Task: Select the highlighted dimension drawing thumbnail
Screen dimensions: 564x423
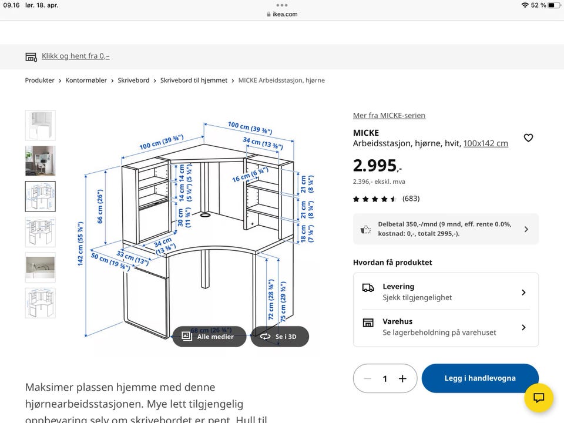Action: (41, 196)
